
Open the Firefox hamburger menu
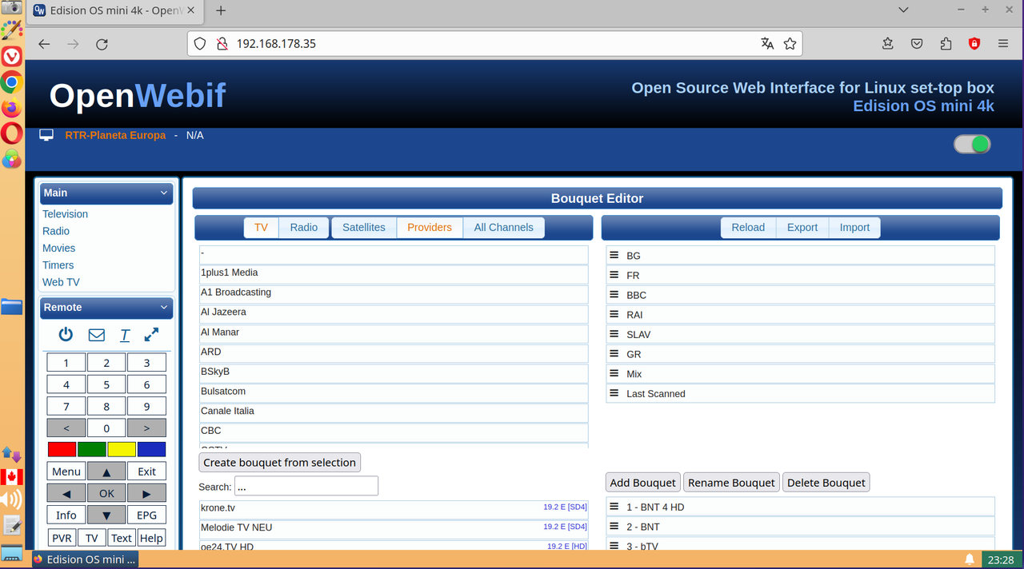point(1003,44)
